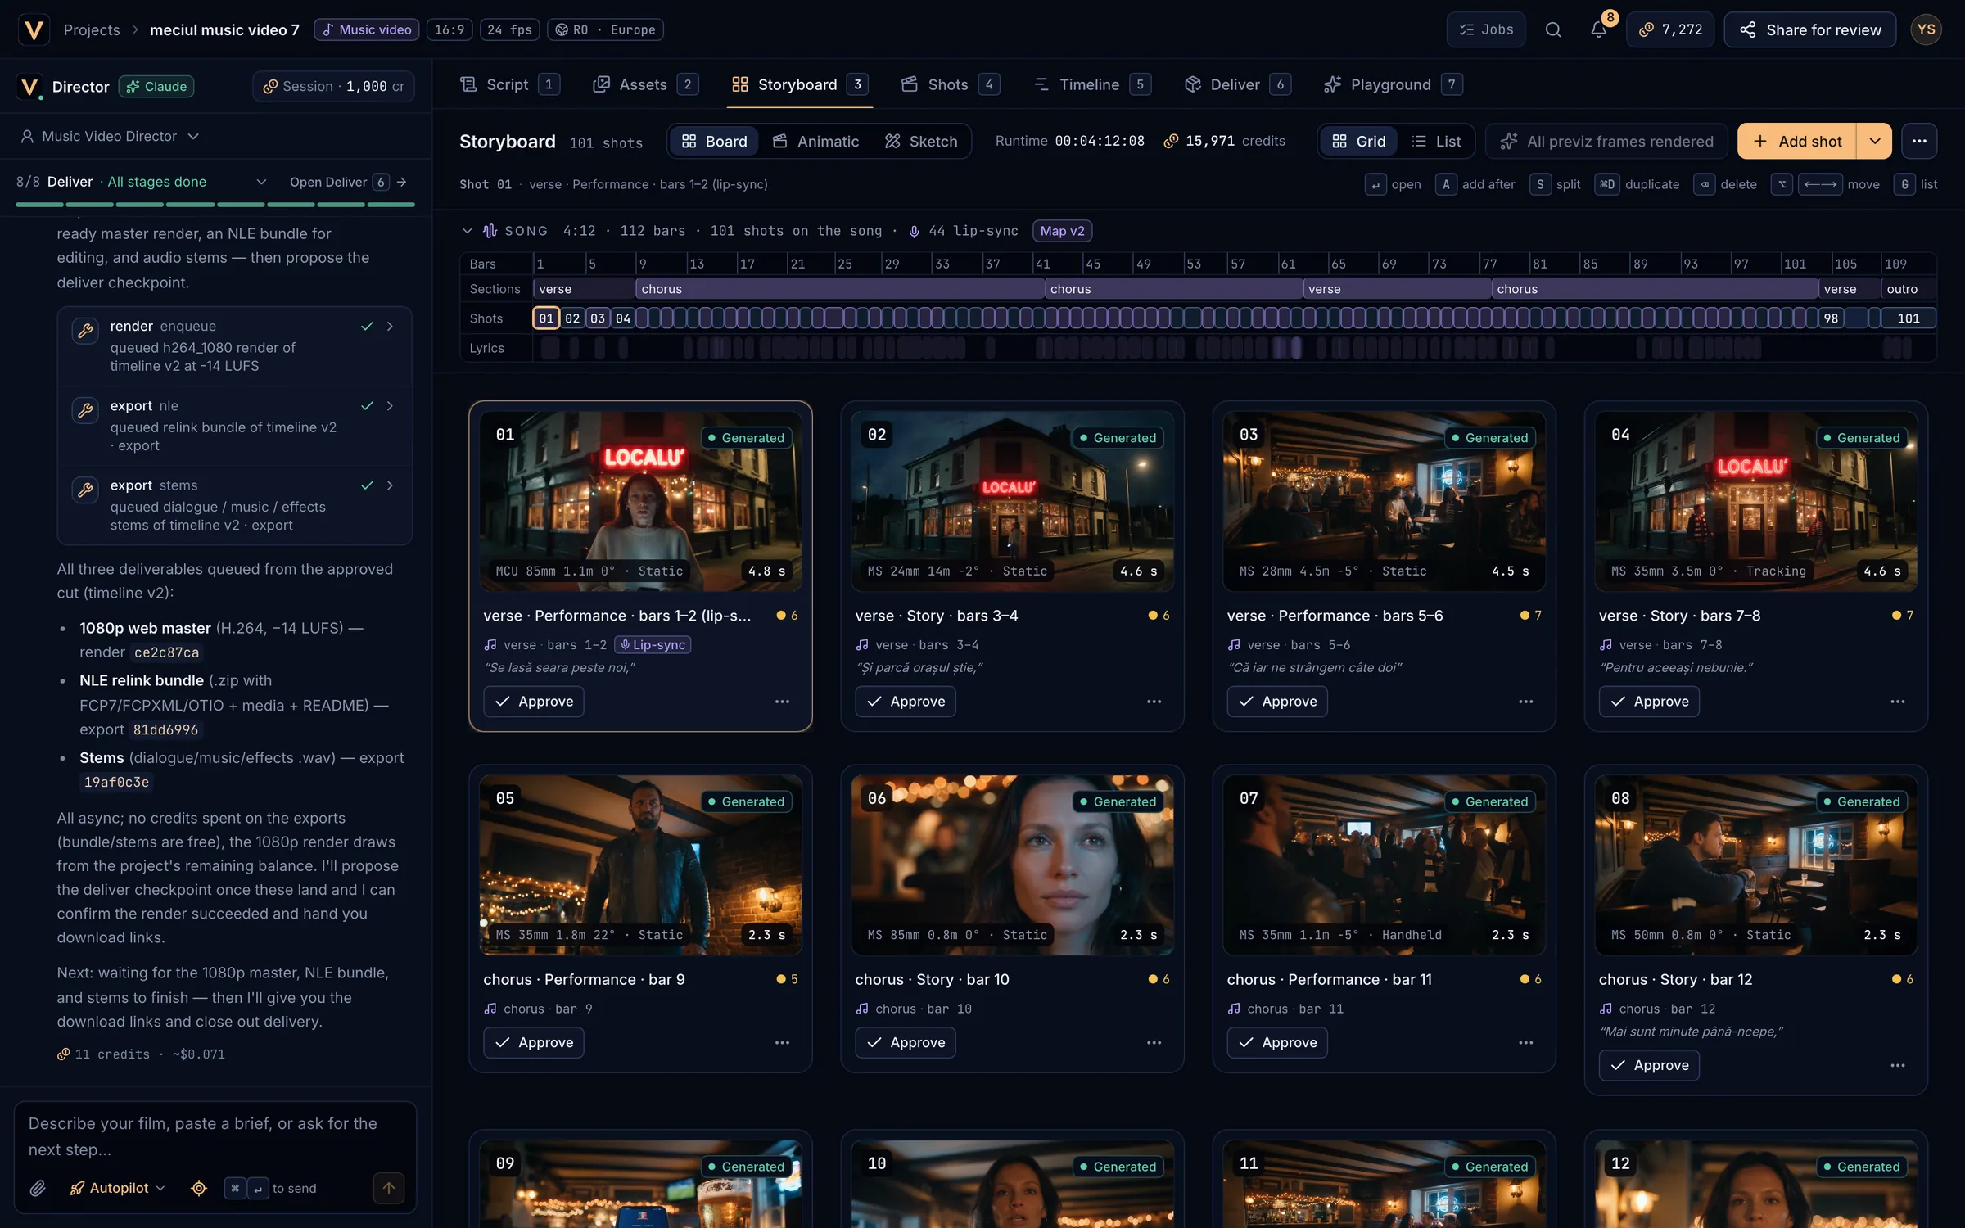
Task: Open the Playground tab
Action: pyautogui.click(x=1394, y=84)
